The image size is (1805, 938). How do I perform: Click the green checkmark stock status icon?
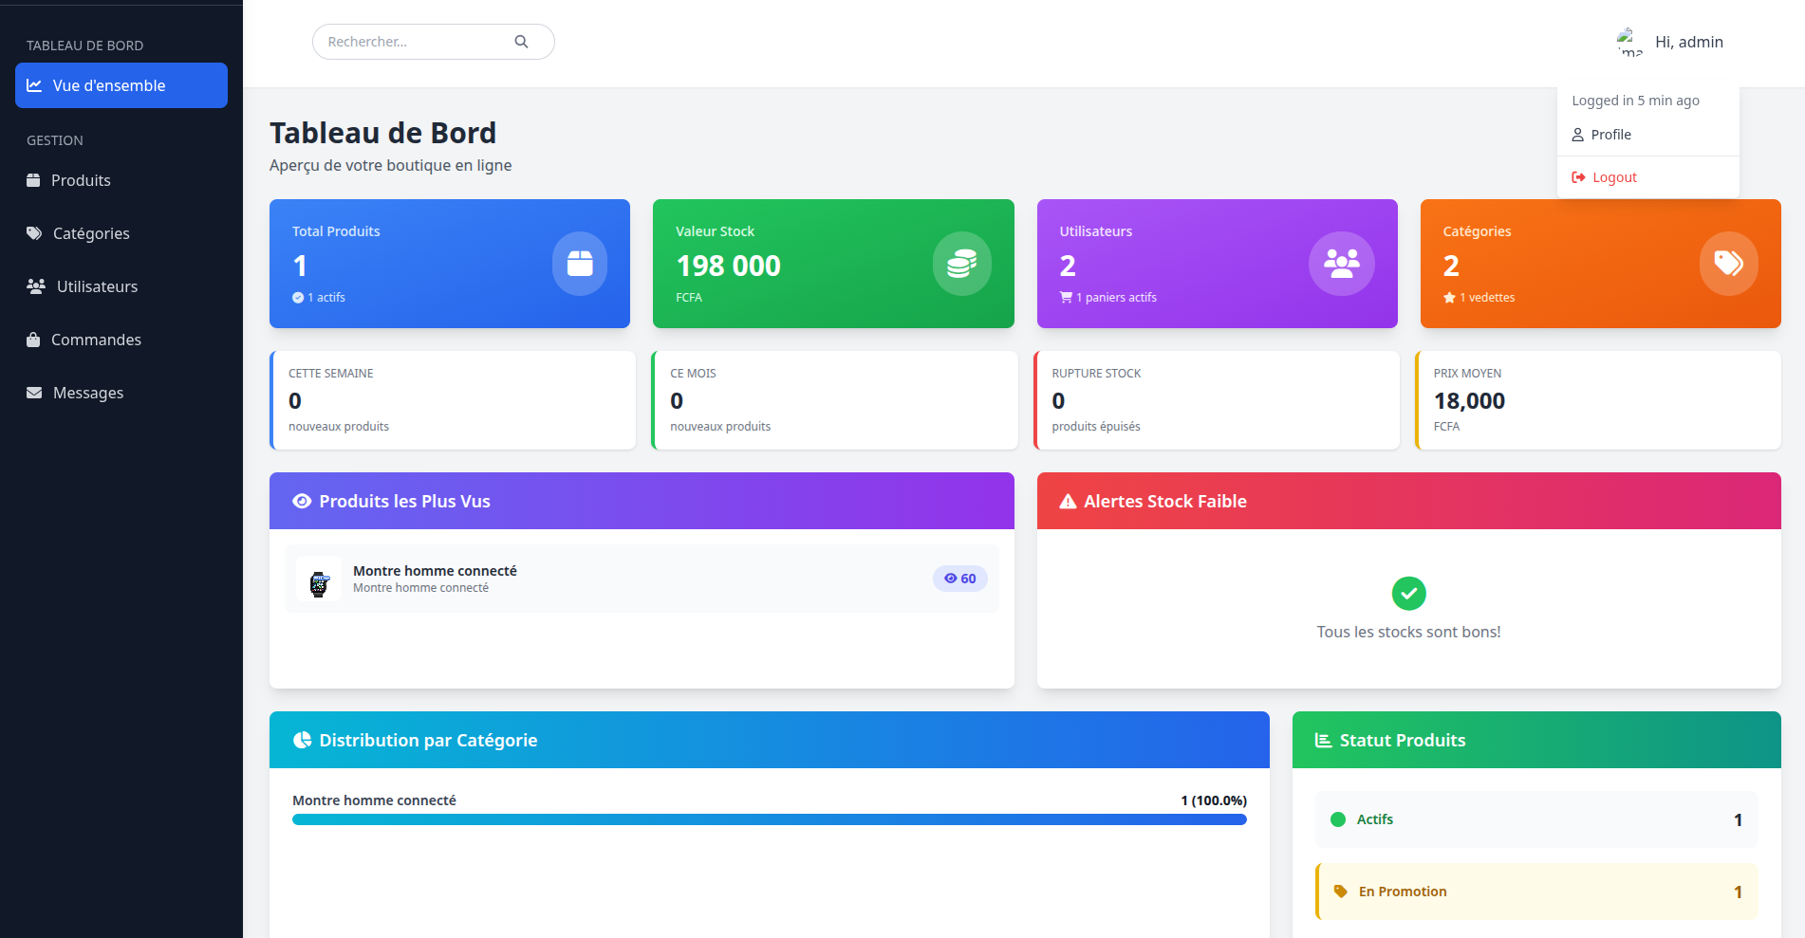1408,594
